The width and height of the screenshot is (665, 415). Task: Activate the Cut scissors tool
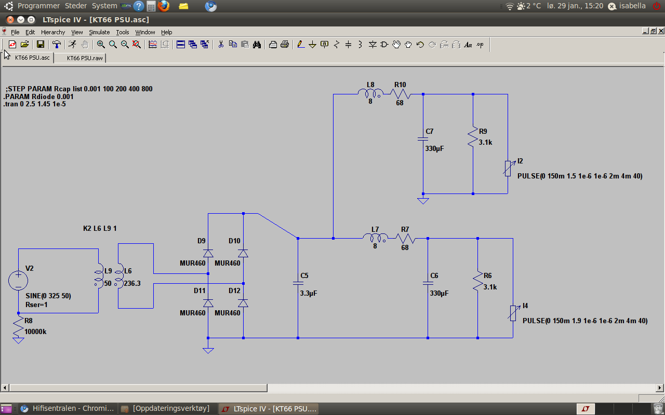coord(221,45)
